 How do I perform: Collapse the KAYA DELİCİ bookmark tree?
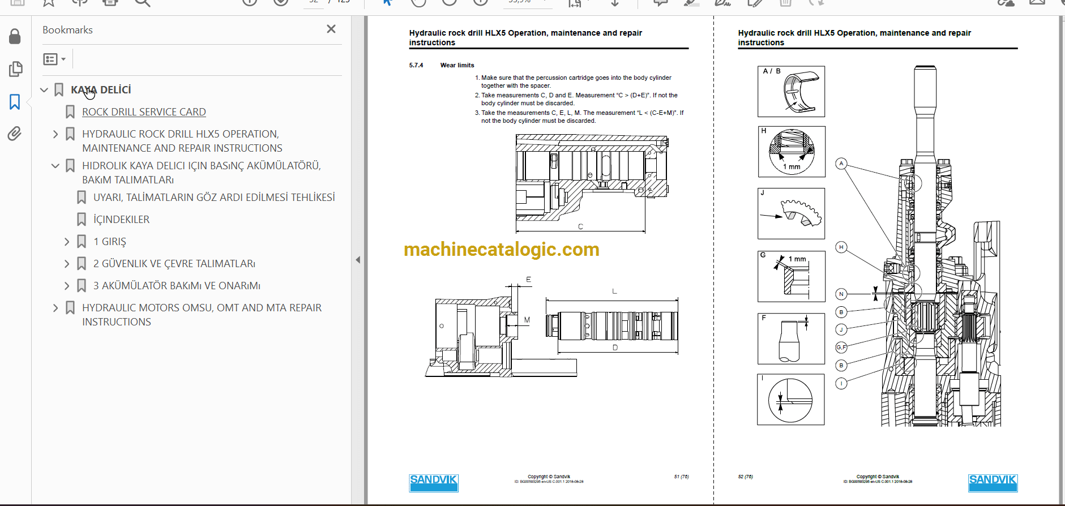44,90
